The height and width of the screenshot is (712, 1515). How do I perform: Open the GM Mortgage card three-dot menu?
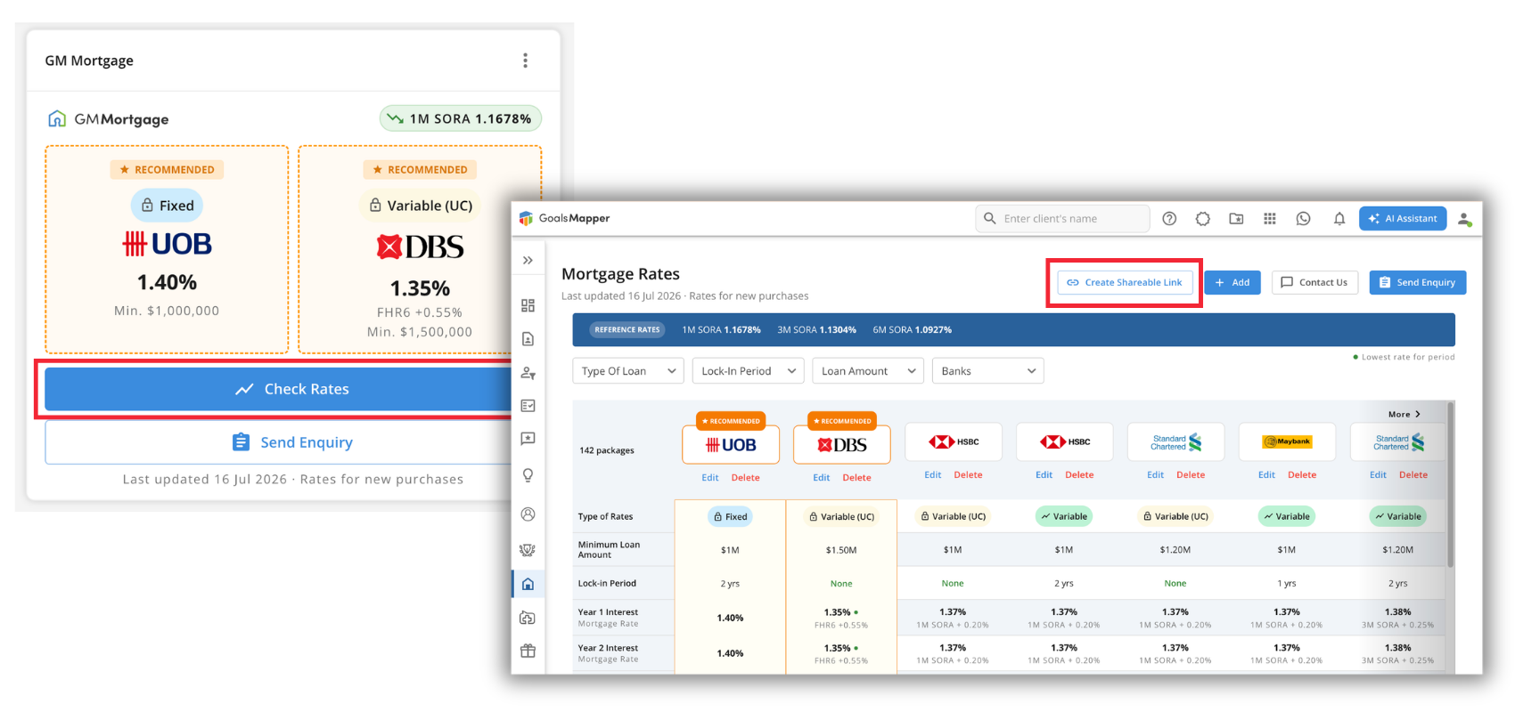pos(525,61)
